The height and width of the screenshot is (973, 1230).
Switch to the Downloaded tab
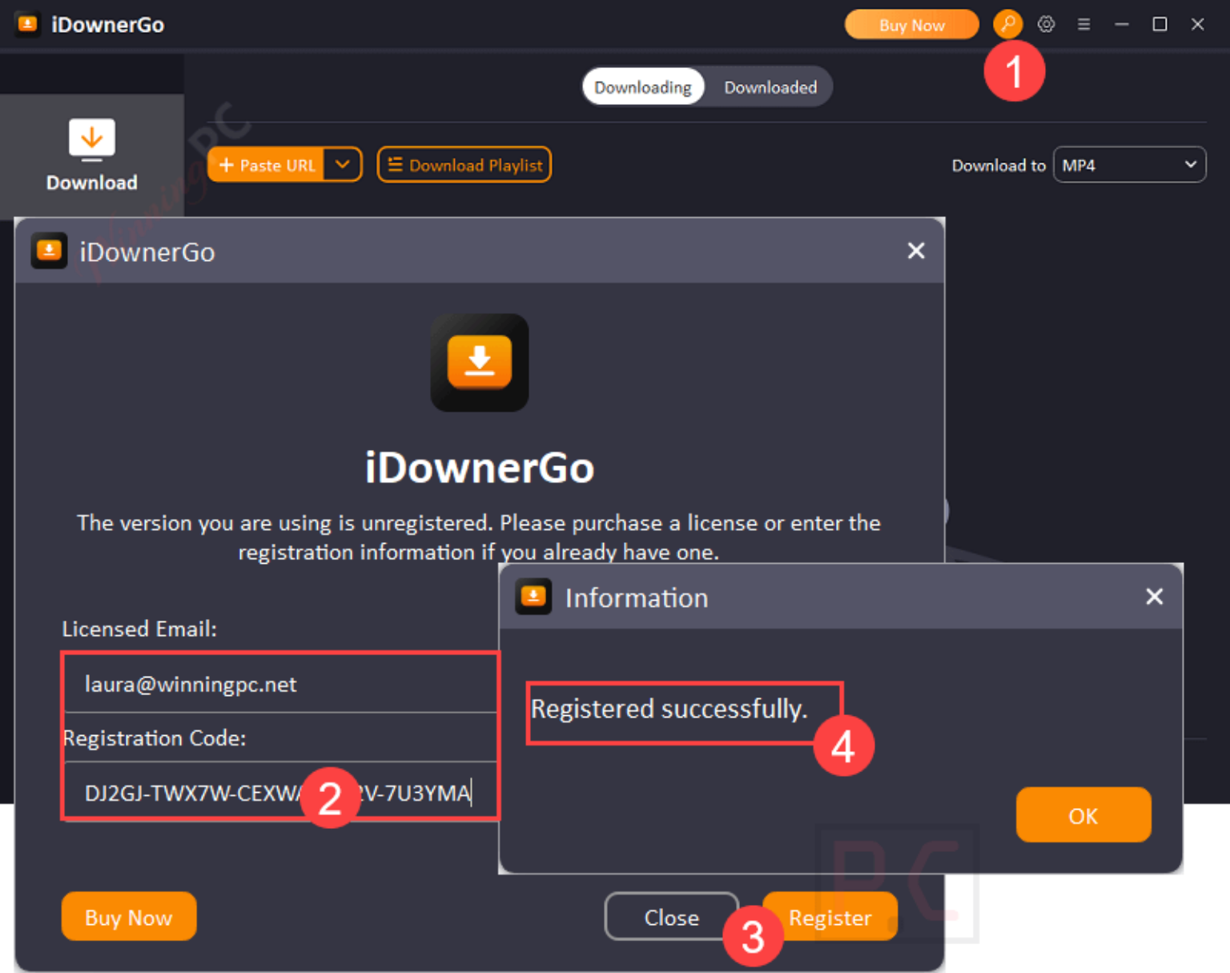[x=770, y=86]
